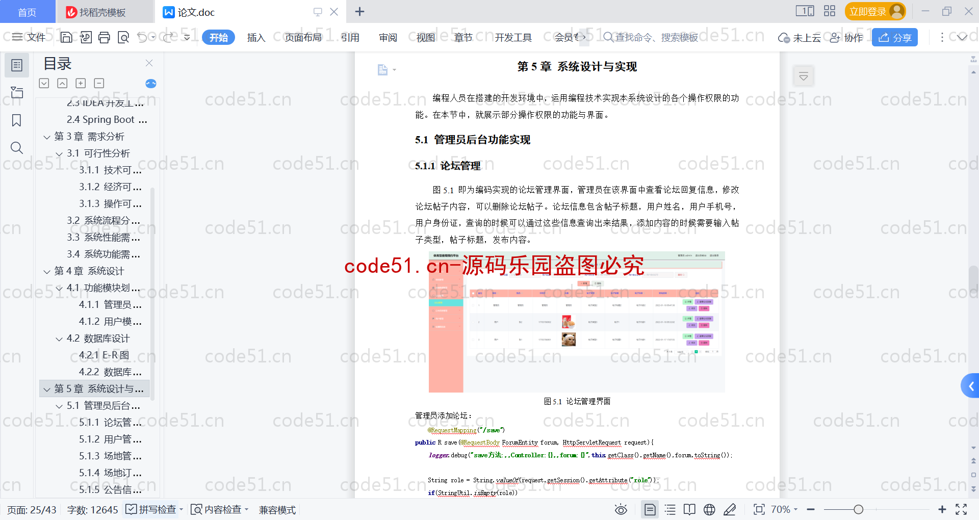This screenshot has height=520, width=979.
Task: Click zoom in plus button
Action: tap(942, 509)
